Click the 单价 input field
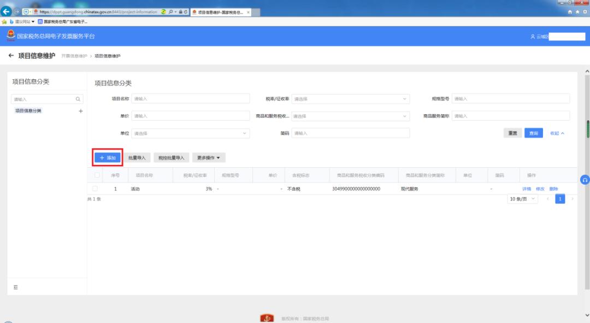The width and height of the screenshot is (590, 323). (191, 116)
